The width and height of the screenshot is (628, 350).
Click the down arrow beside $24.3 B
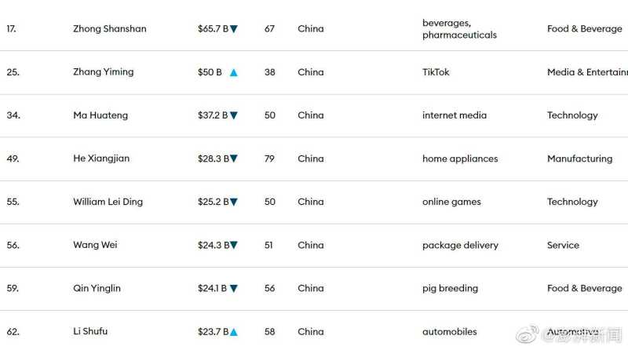[233, 245]
